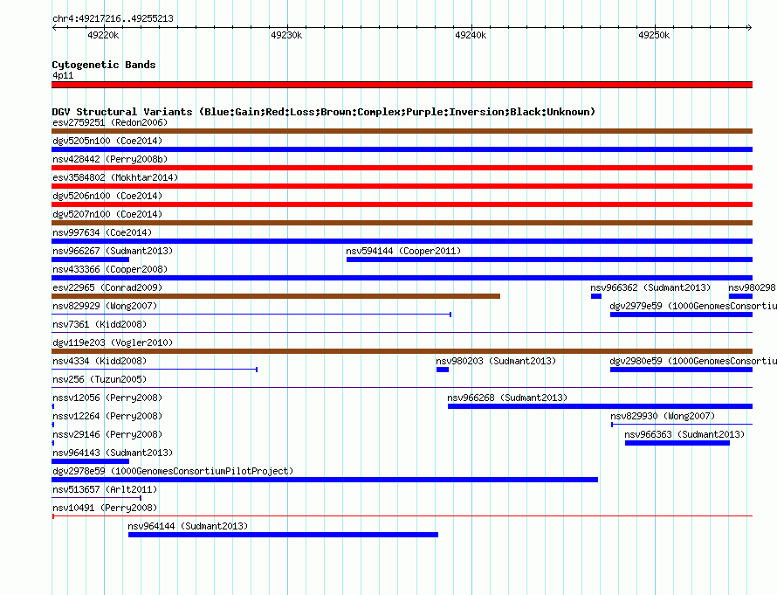The image size is (777, 595).
Task: Open variant nsv513657 (Arlt2011)
Action: pyautogui.click(x=105, y=489)
